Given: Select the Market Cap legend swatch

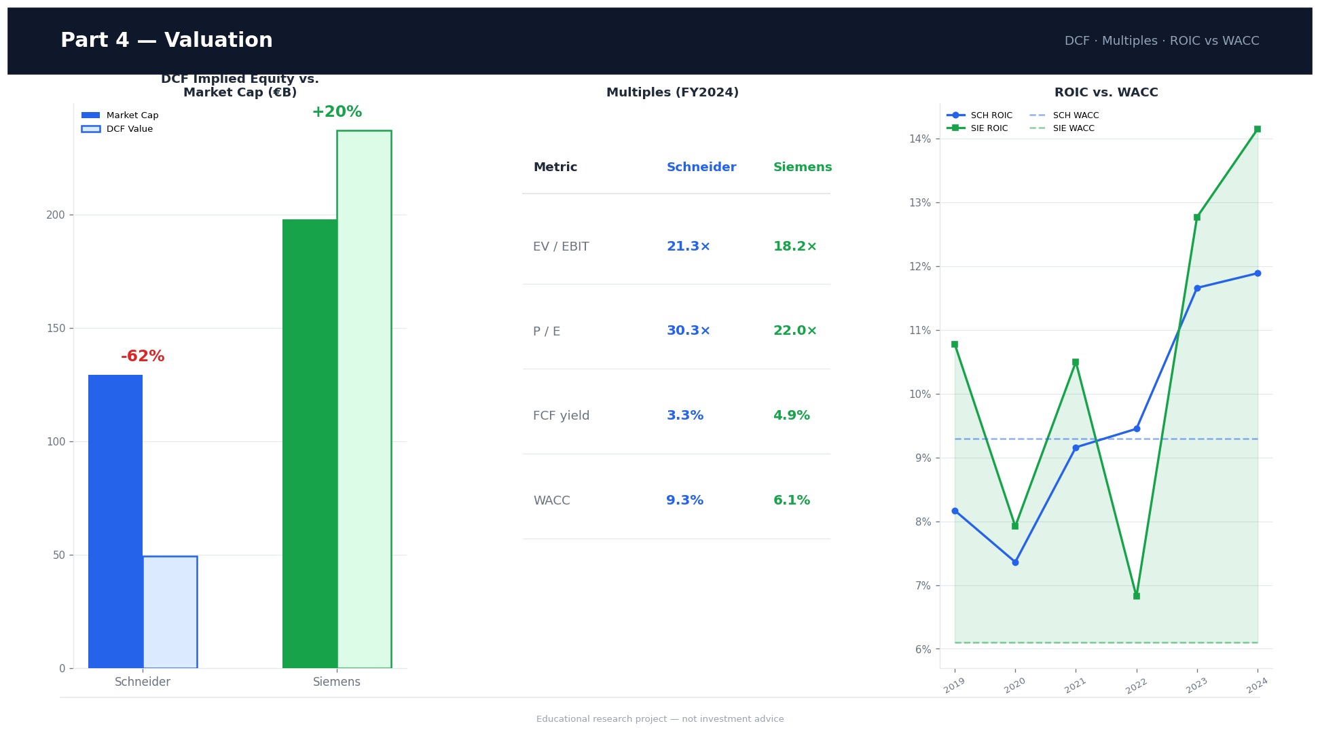Looking at the screenshot, I should pos(90,114).
